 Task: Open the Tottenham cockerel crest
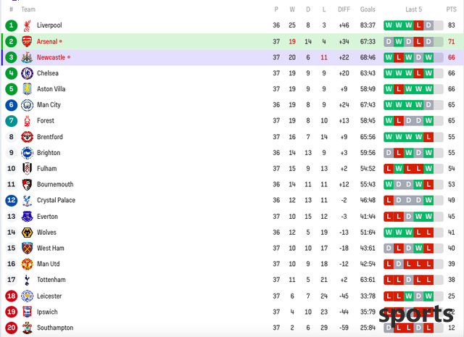(27, 280)
